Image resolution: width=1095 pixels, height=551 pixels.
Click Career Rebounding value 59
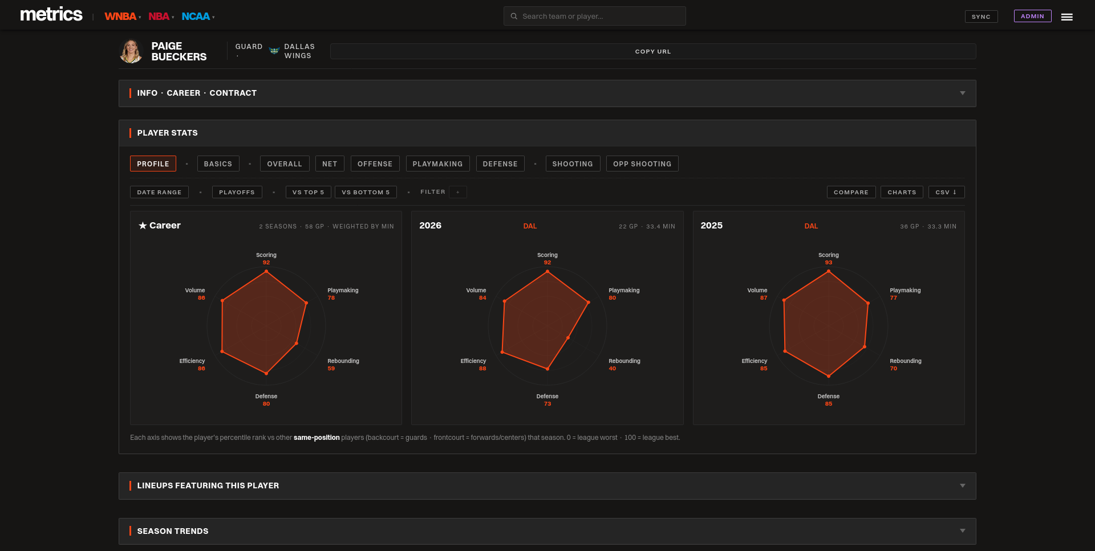331,369
